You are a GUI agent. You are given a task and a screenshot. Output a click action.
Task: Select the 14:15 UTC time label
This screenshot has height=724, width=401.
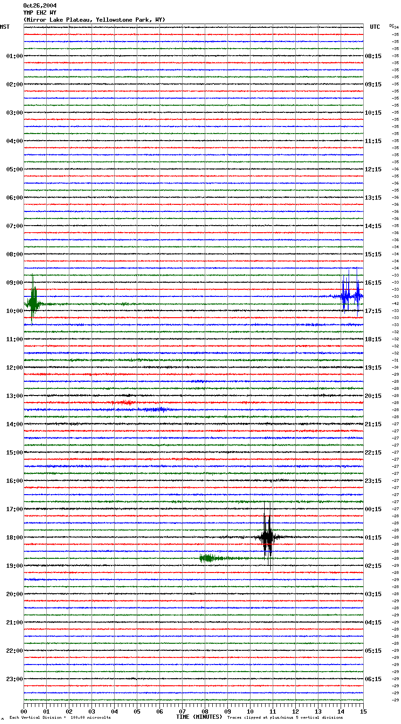(x=373, y=226)
